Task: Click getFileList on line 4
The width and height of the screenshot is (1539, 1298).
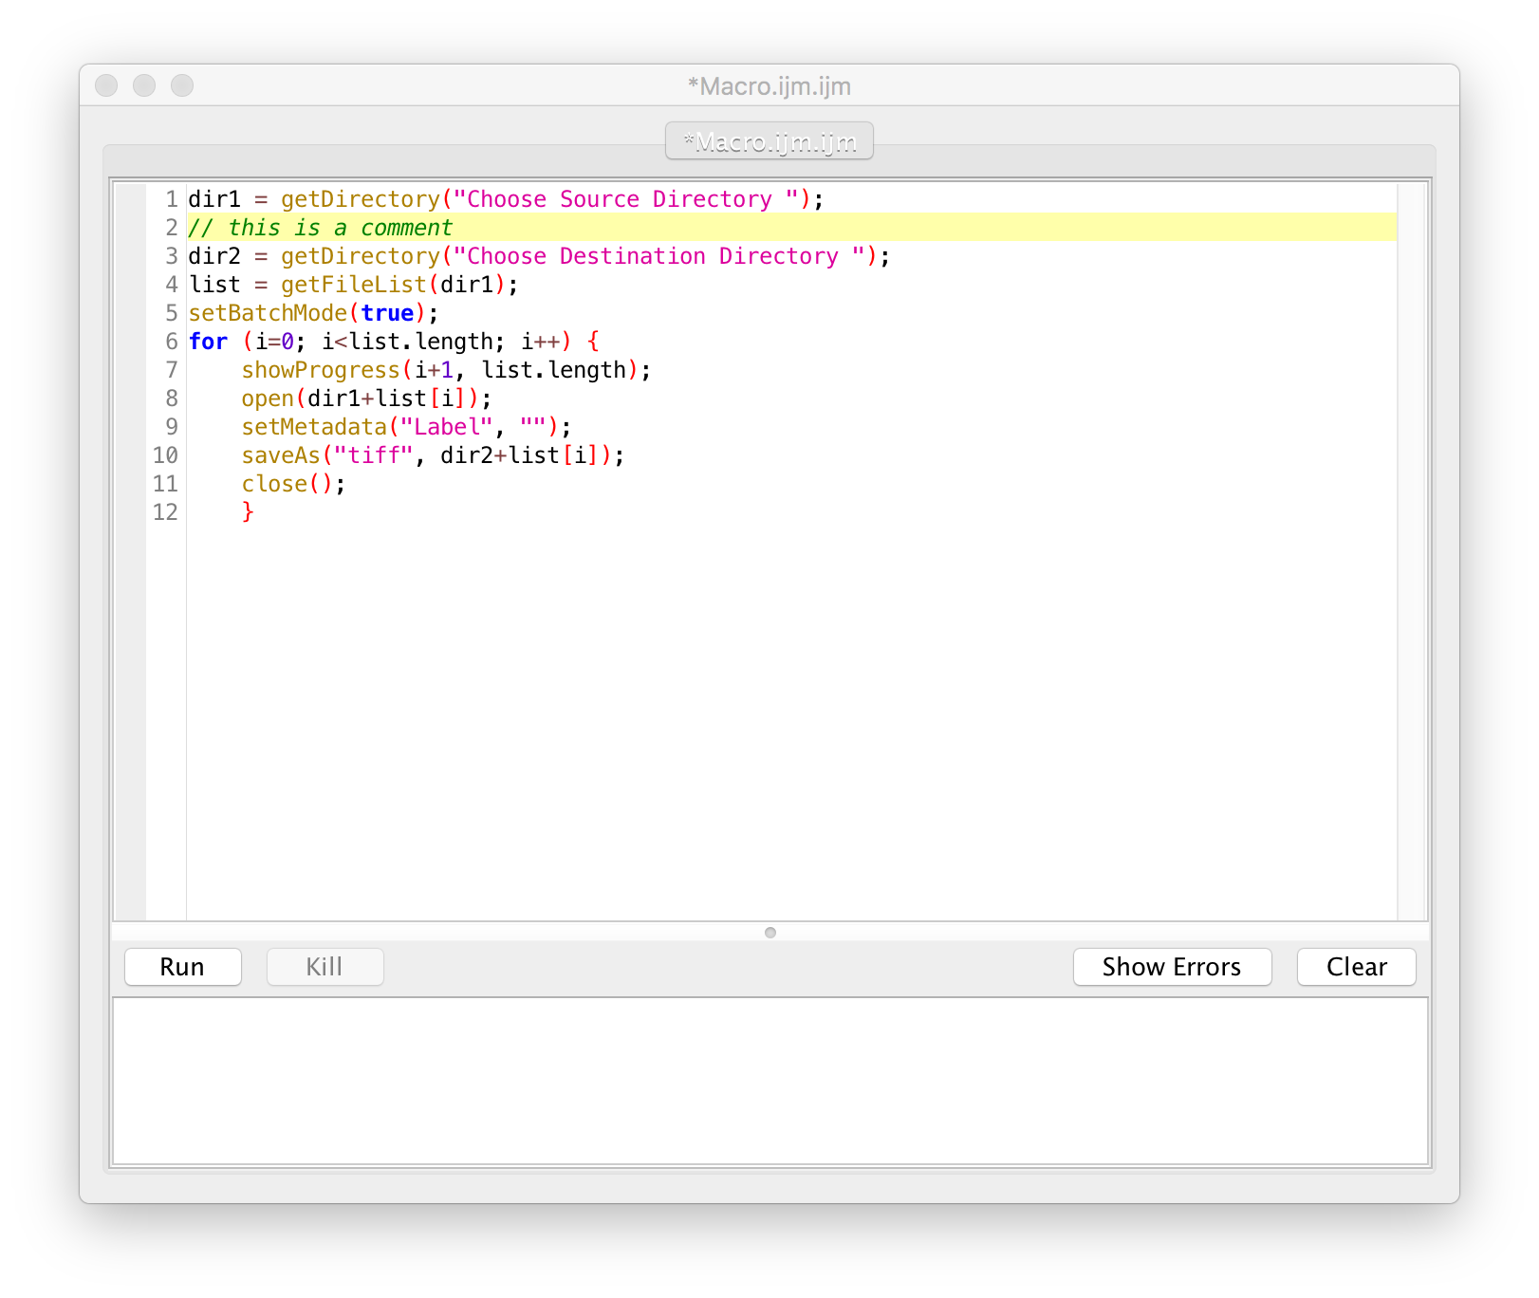Action: 353,285
